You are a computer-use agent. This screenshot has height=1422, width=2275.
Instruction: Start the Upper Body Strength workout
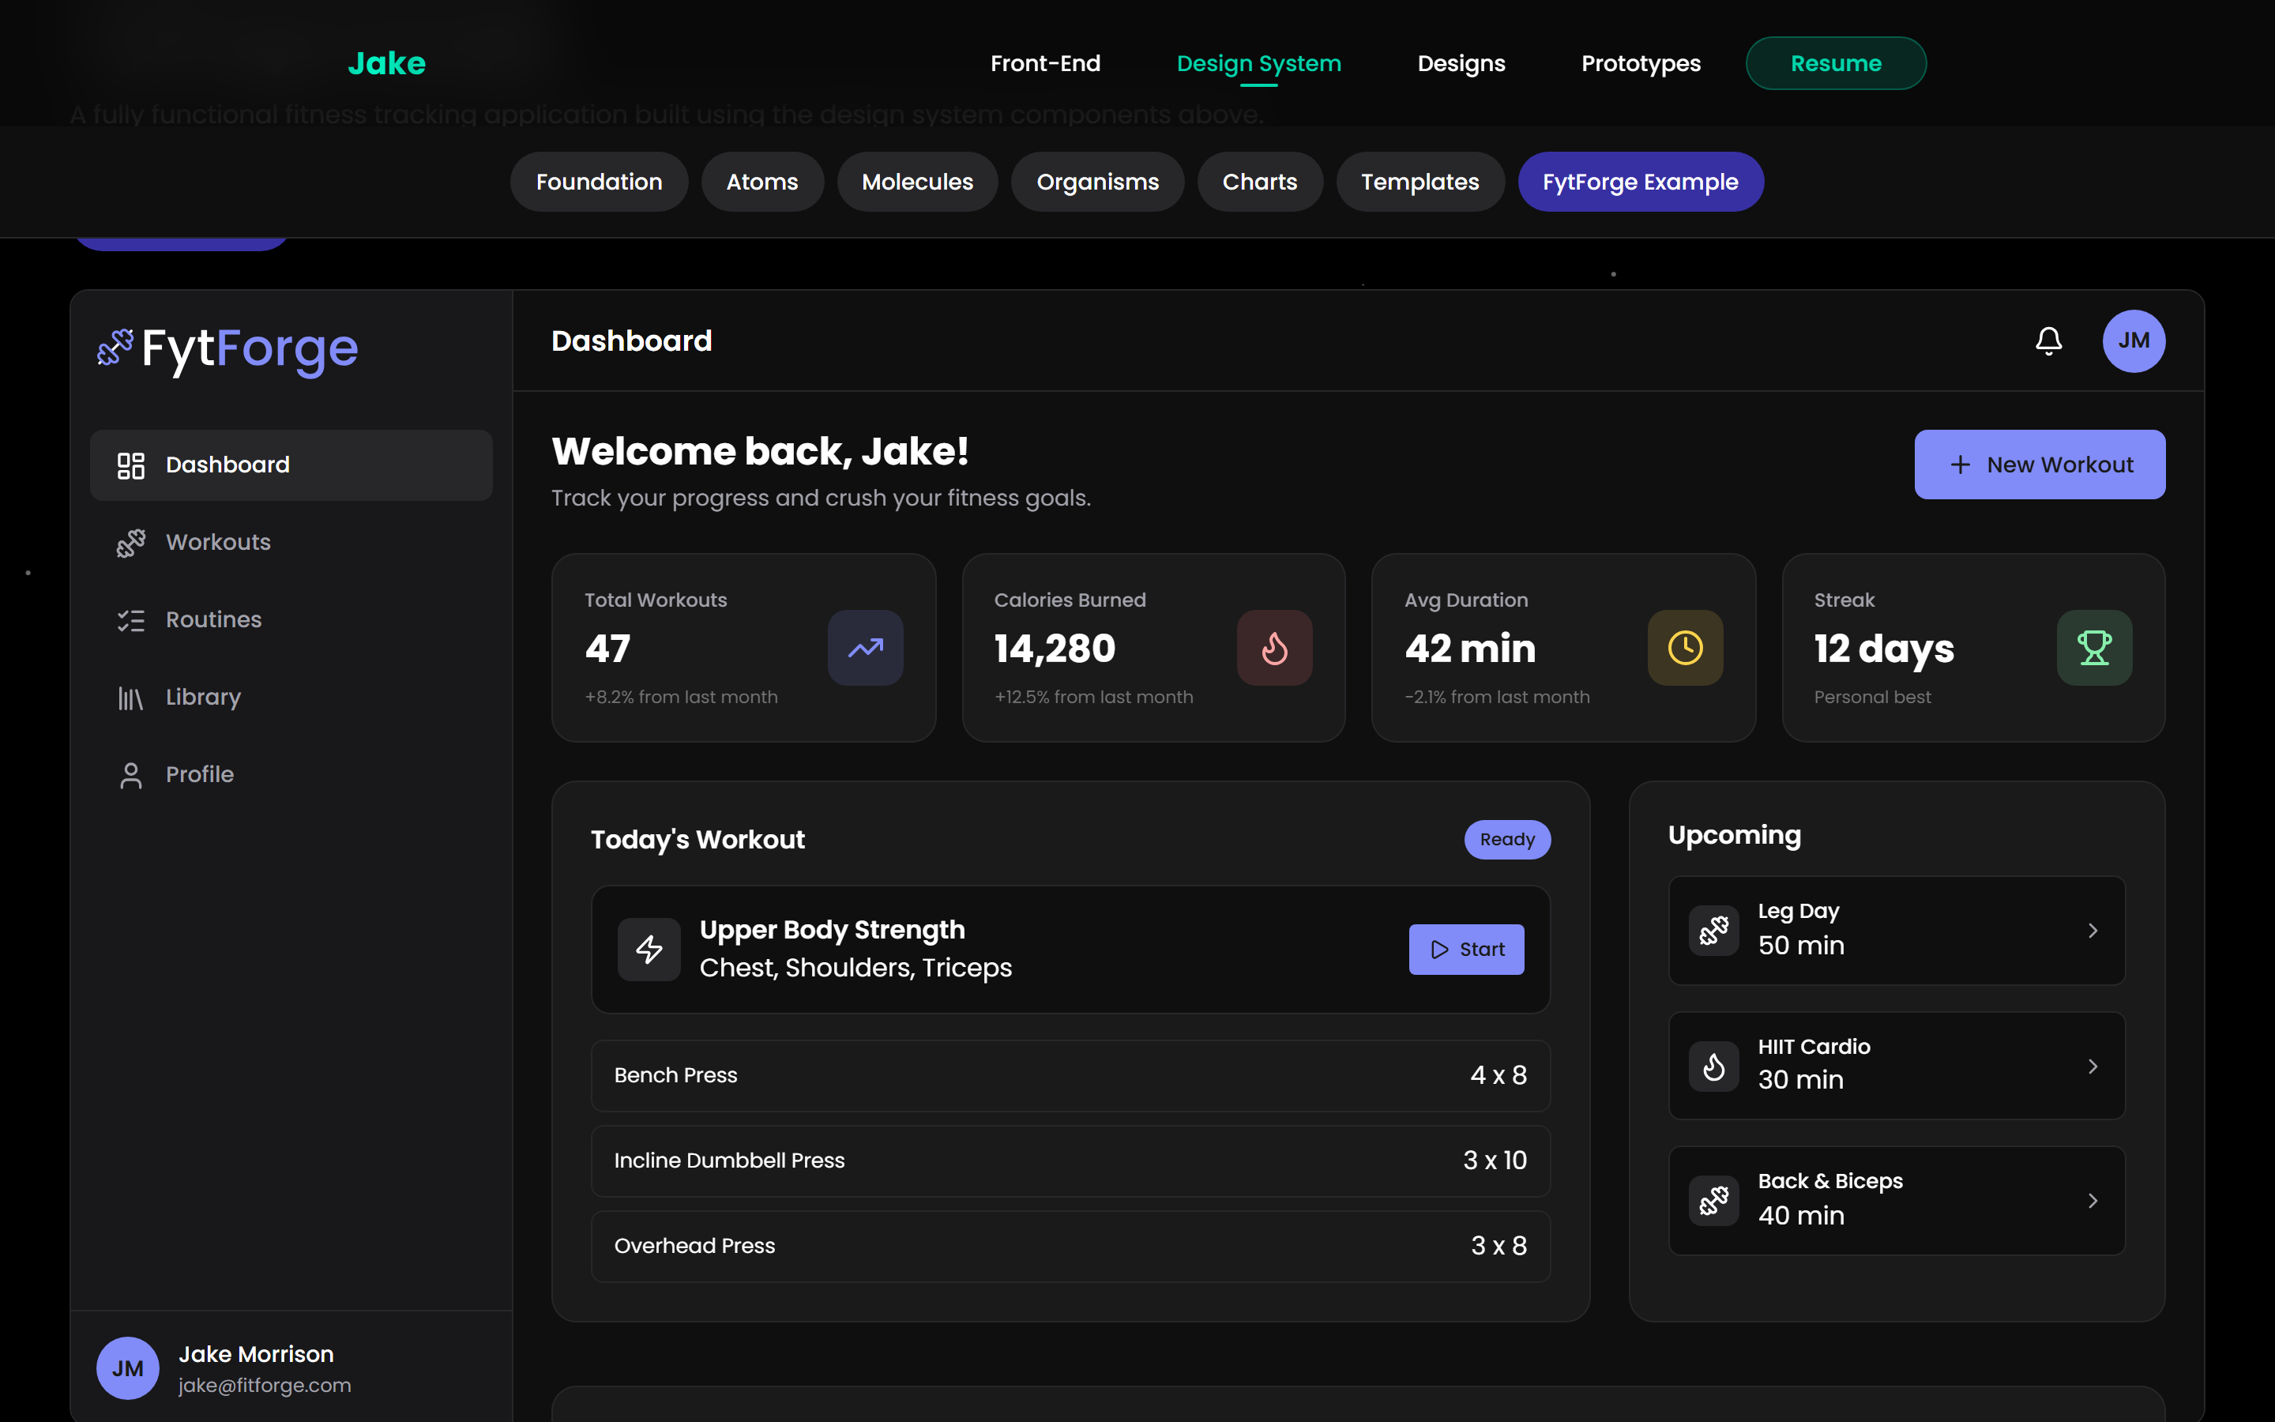pyautogui.click(x=1465, y=950)
